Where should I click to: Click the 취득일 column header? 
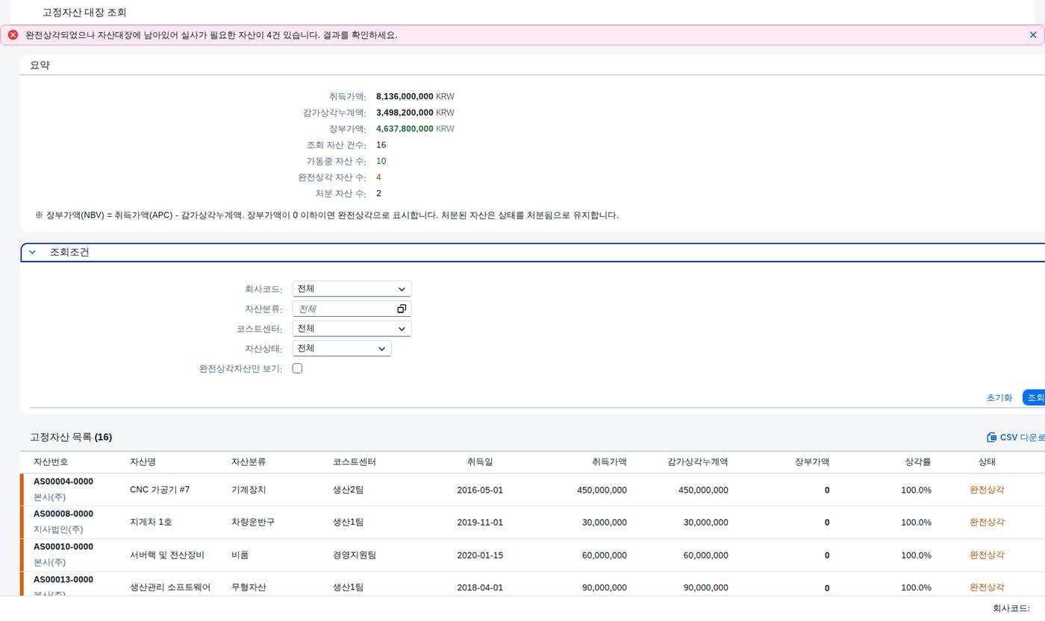(x=480, y=462)
